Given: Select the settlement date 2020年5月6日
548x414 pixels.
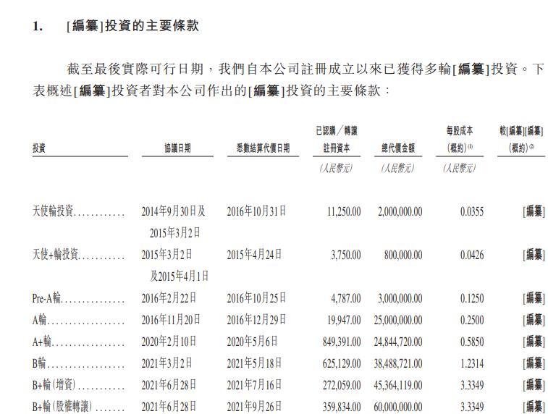Looking at the screenshot, I should (x=253, y=341).
